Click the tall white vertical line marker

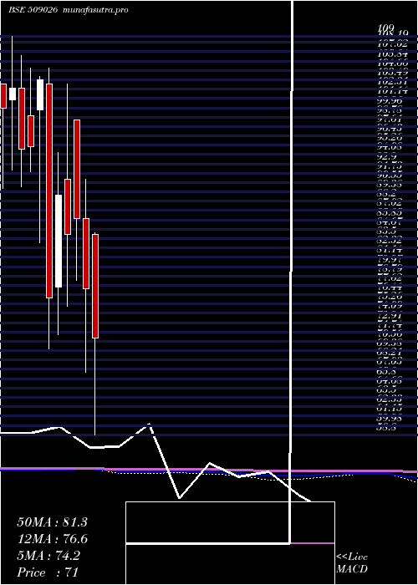[x=291, y=272]
